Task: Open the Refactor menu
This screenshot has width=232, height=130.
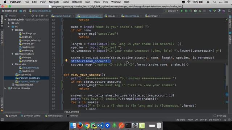Action: tap(77, 2)
